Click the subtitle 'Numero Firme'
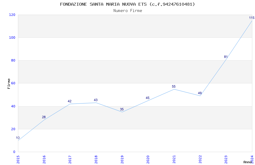This screenshot has width=255, height=165. coord(128,11)
